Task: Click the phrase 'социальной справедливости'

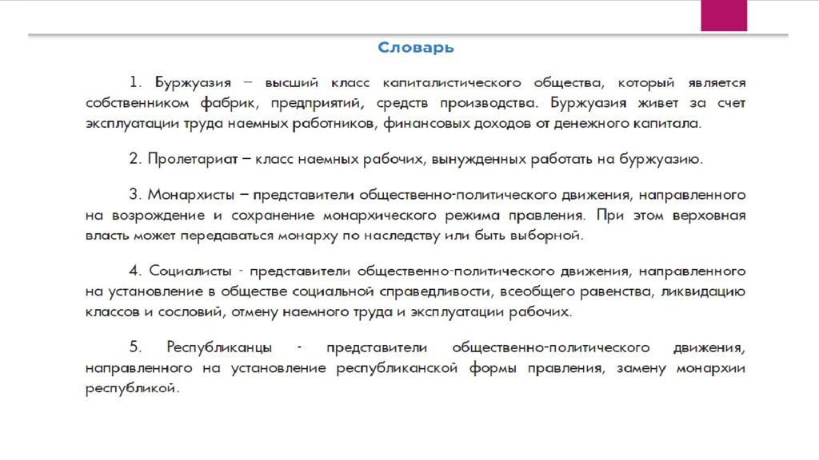Action: [392, 291]
